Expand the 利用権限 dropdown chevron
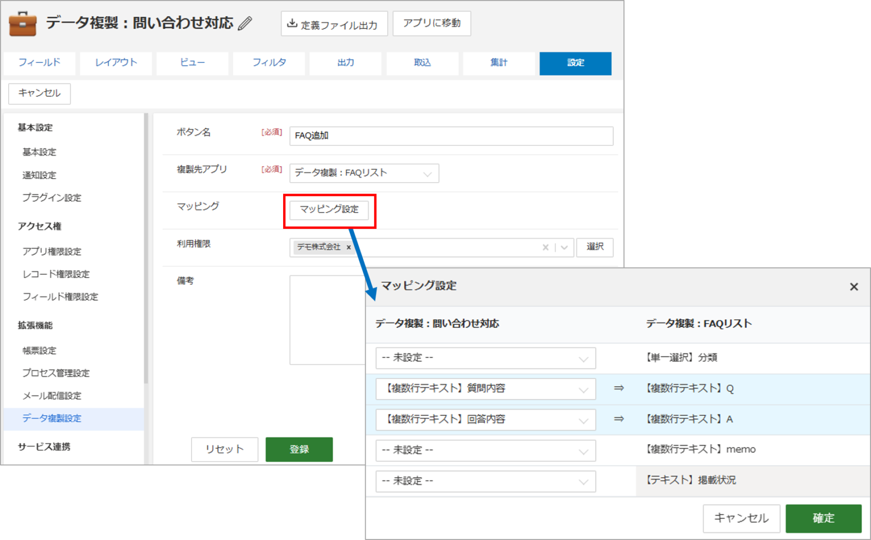The image size is (871, 540). coord(565,247)
